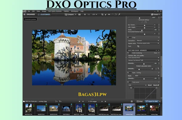
Task: Open the Export to disk dropdown arrow
Action: 160,102
